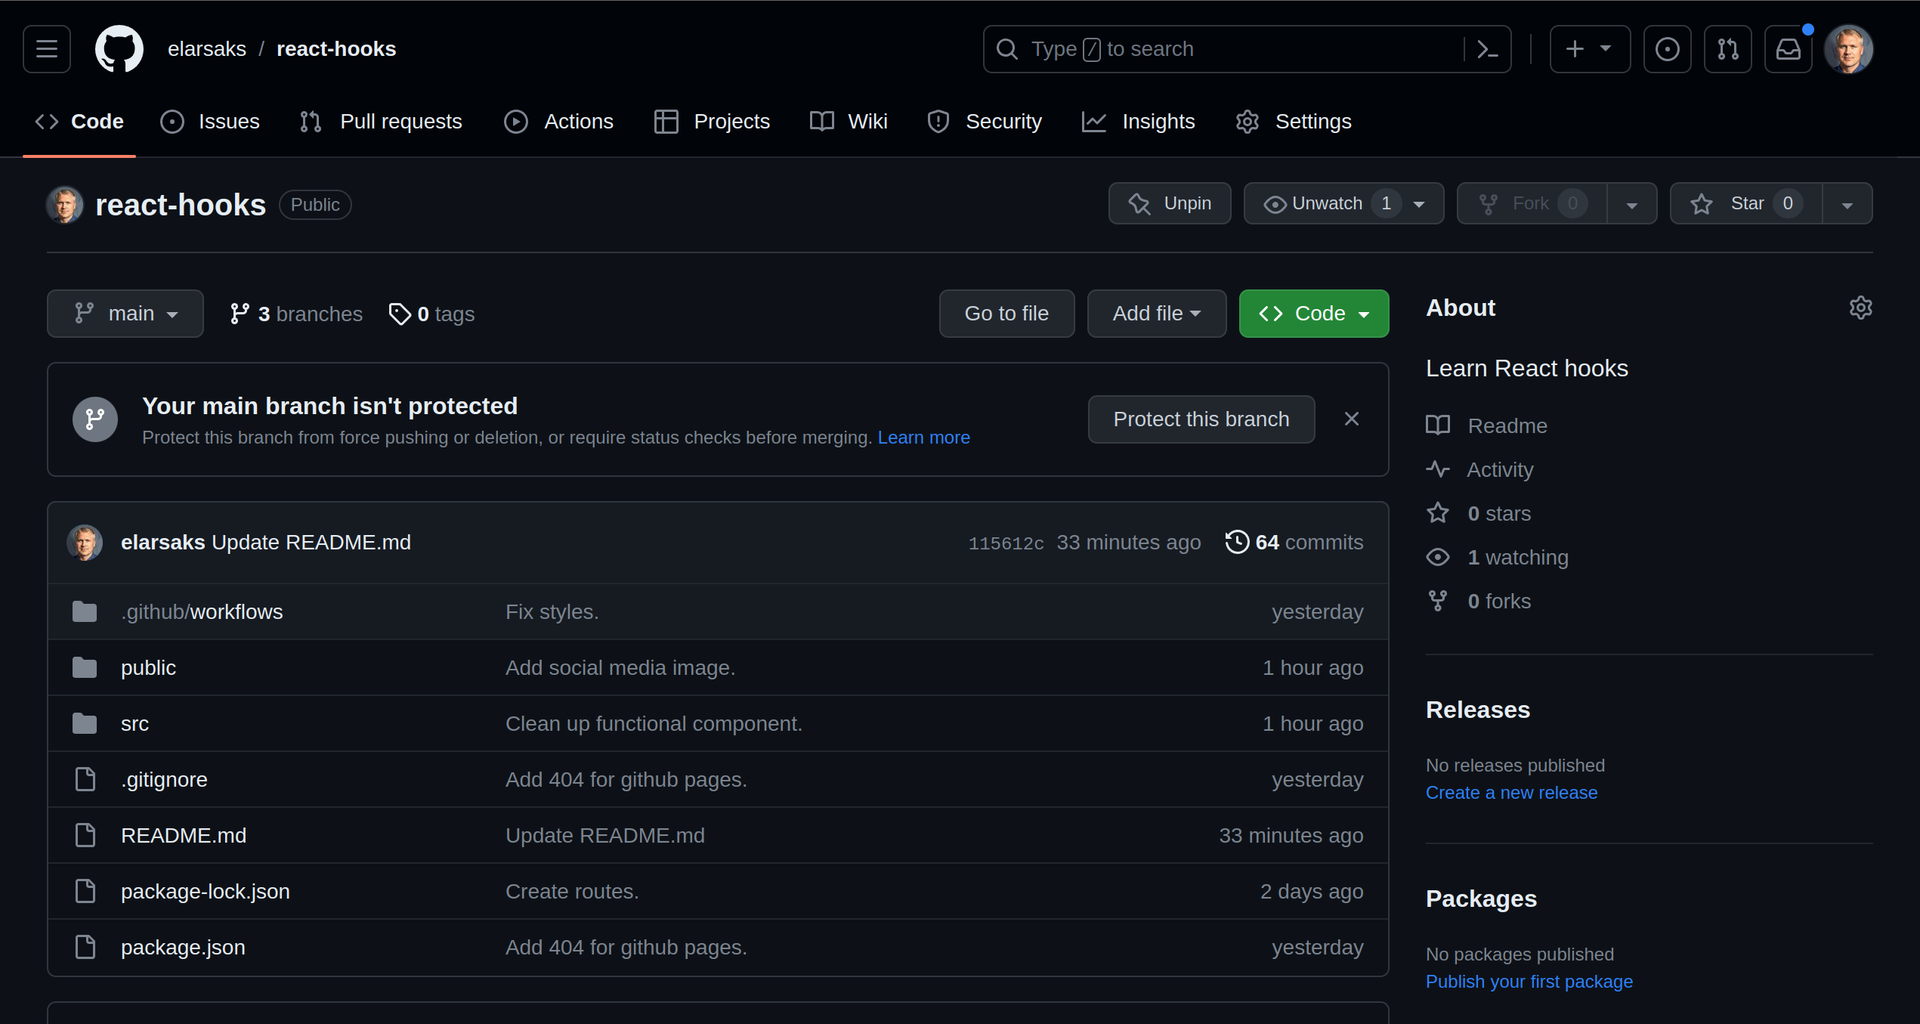Screen dimensions: 1920x1024
Task: Open the hamburger navigation menu
Action: tap(47, 49)
